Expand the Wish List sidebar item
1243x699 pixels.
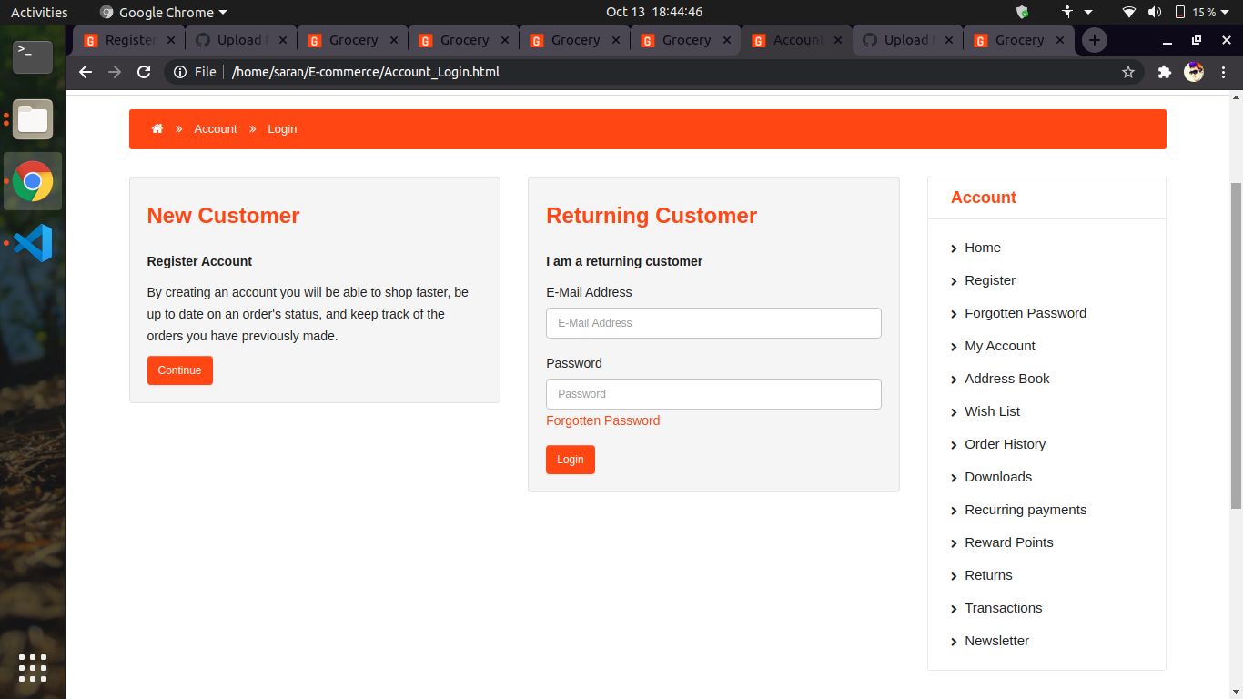click(992, 411)
